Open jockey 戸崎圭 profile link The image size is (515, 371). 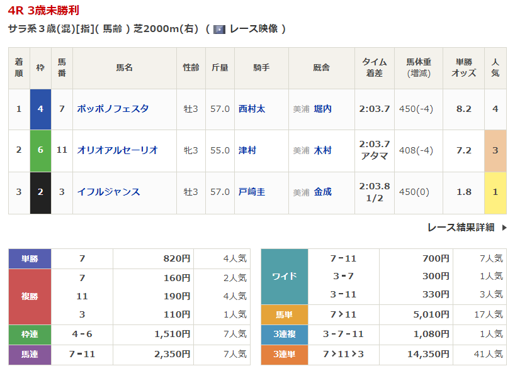252,192
